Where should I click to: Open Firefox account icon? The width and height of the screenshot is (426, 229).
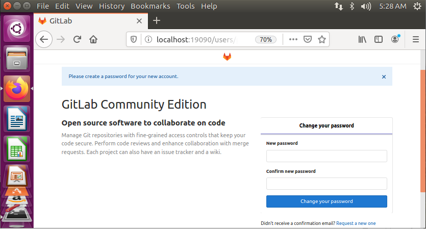point(395,39)
